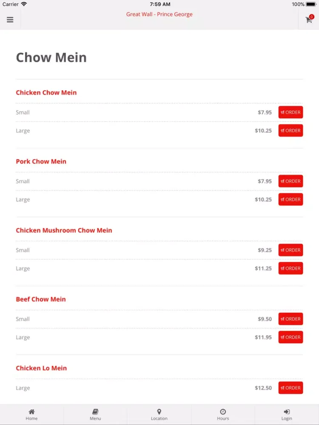319x425 pixels.
Task: Order small Chicken Chow Mein
Action: pos(291,112)
